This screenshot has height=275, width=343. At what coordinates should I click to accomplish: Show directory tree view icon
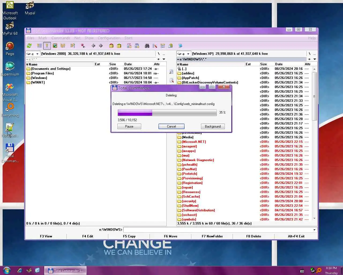[63, 46]
